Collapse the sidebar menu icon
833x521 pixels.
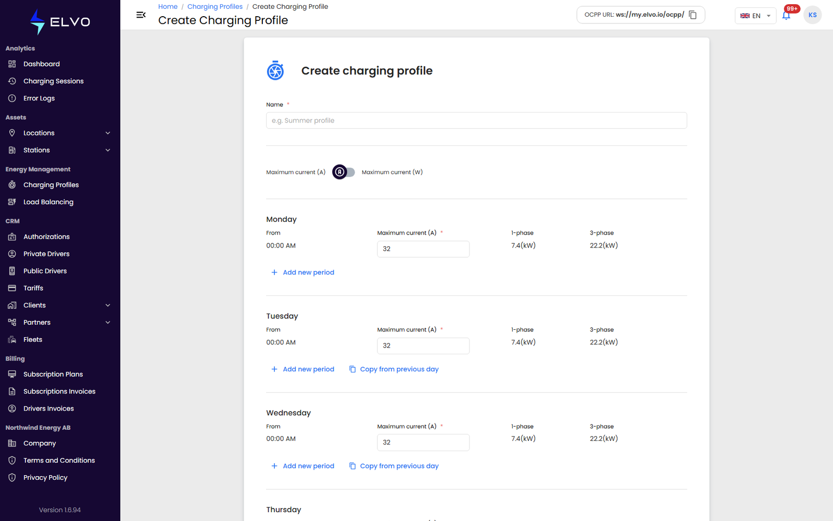click(141, 15)
